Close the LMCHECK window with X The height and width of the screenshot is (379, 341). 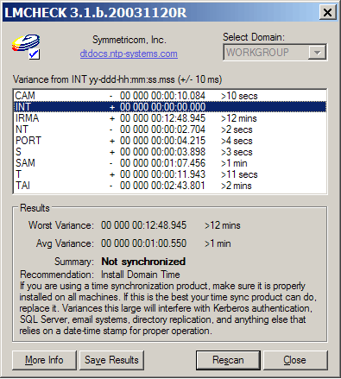(327, 12)
